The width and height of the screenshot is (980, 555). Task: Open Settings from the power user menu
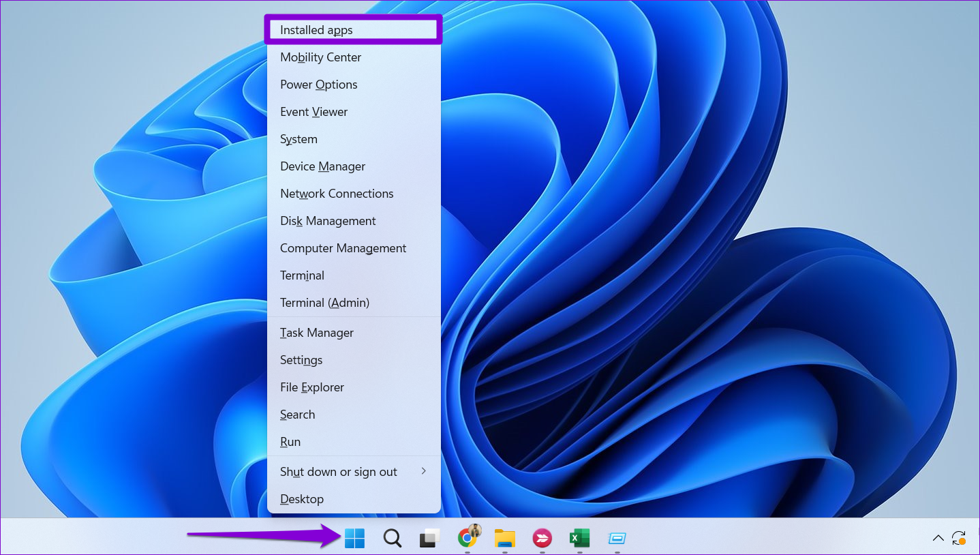[x=301, y=359]
